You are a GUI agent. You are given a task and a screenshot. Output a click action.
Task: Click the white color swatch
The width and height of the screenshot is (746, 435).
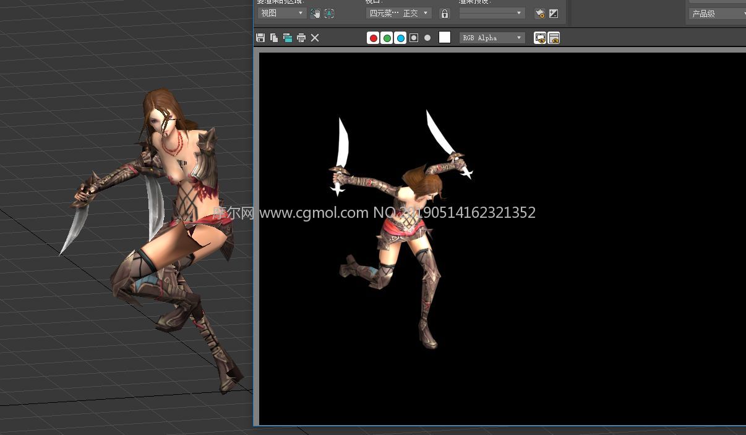[x=445, y=37]
